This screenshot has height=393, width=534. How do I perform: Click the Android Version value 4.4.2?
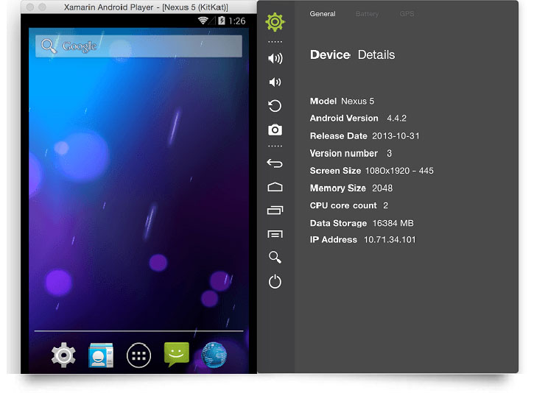(396, 118)
